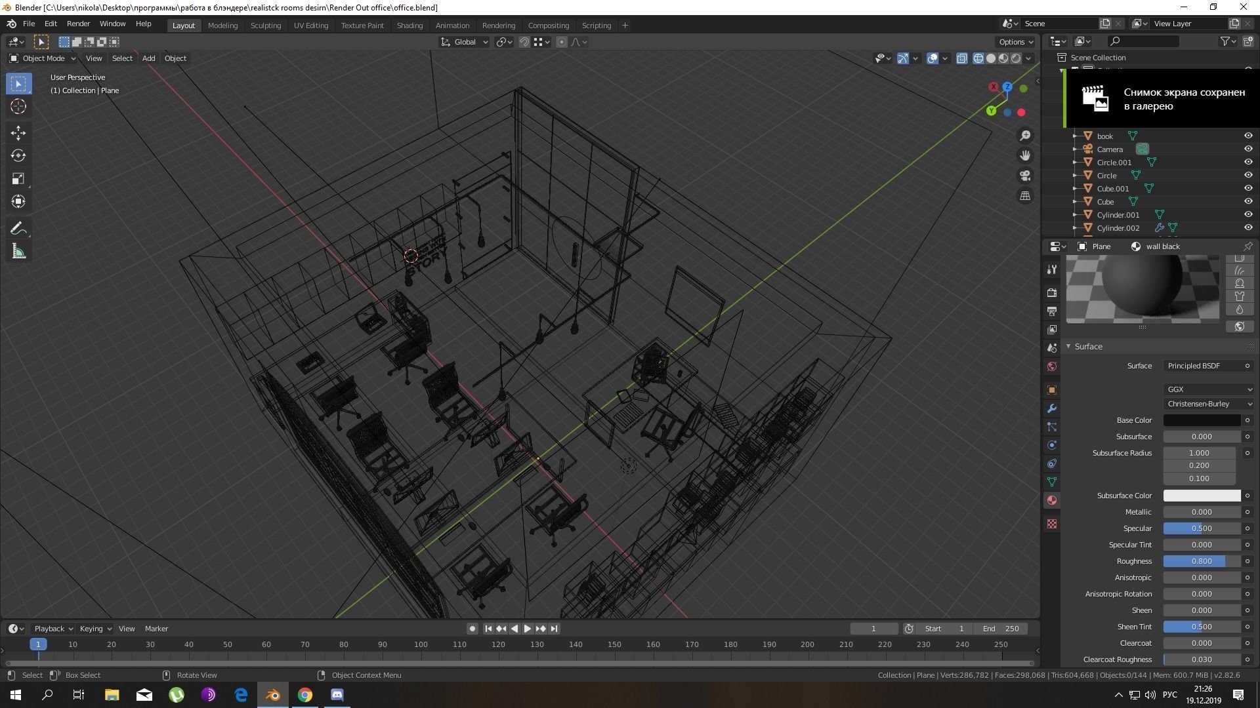
Task: Select the Scale tool
Action: coord(18,178)
